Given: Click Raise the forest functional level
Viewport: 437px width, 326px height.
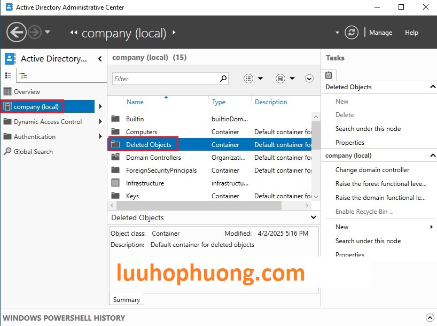Looking at the screenshot, I should coord(380,184).
